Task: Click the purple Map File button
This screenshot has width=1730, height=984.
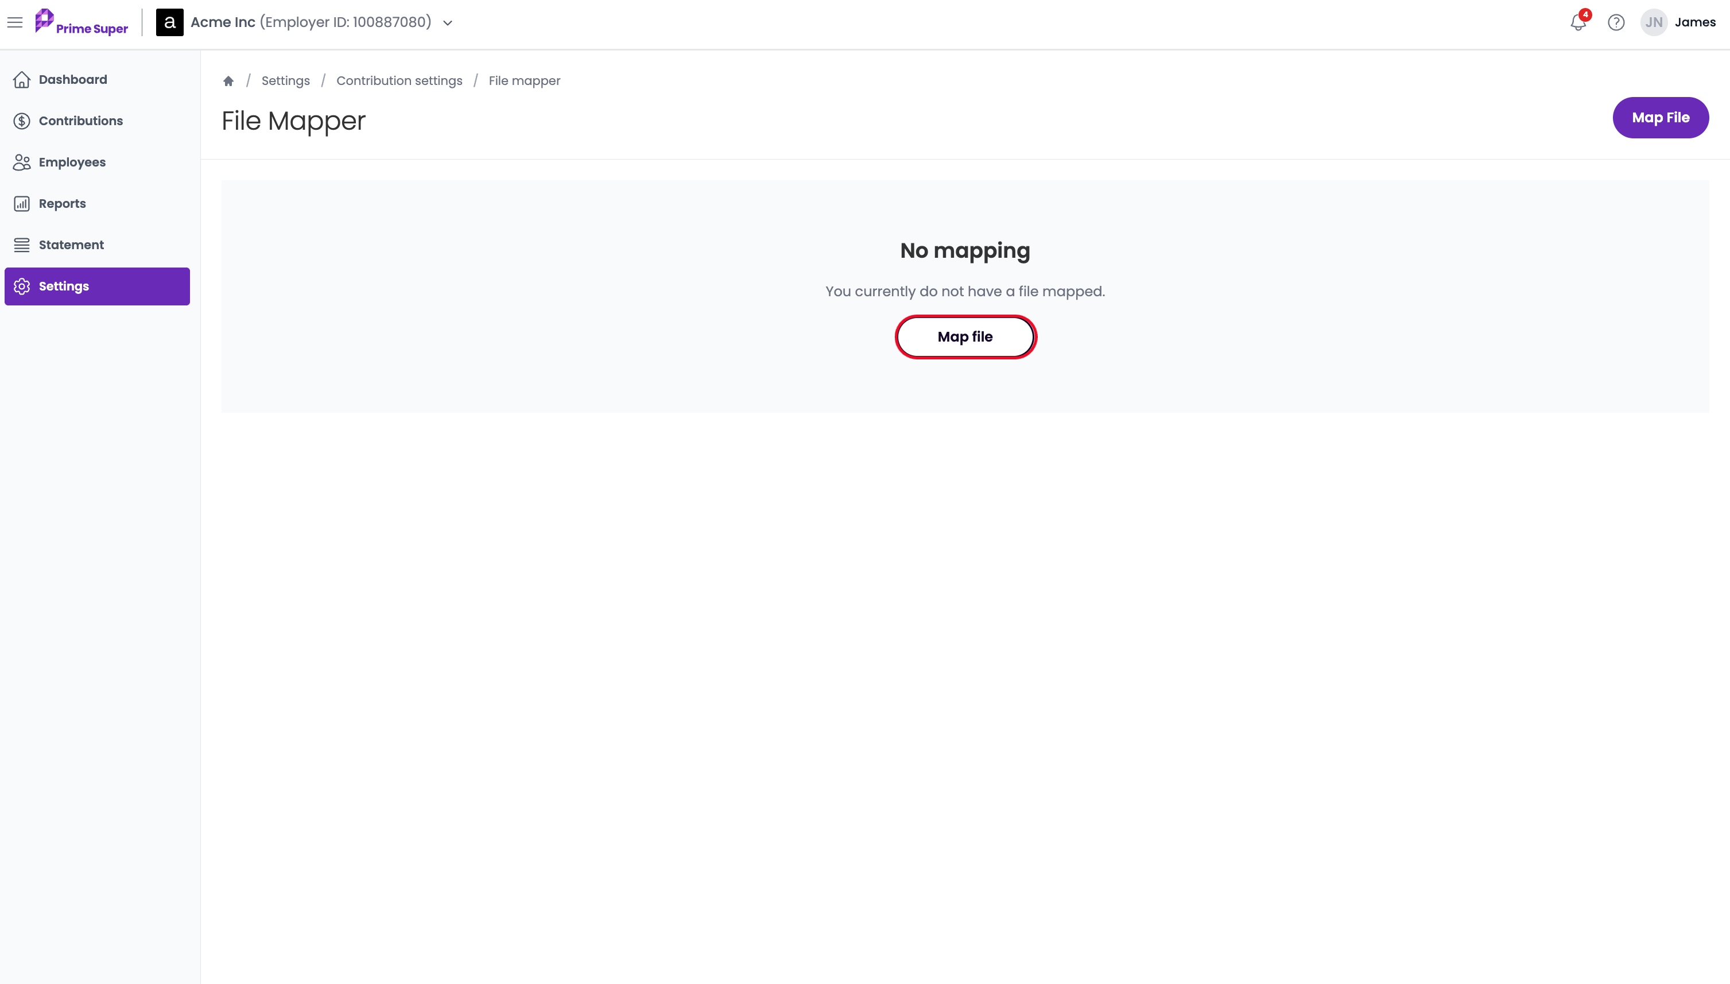Action: coord(1661,118)
